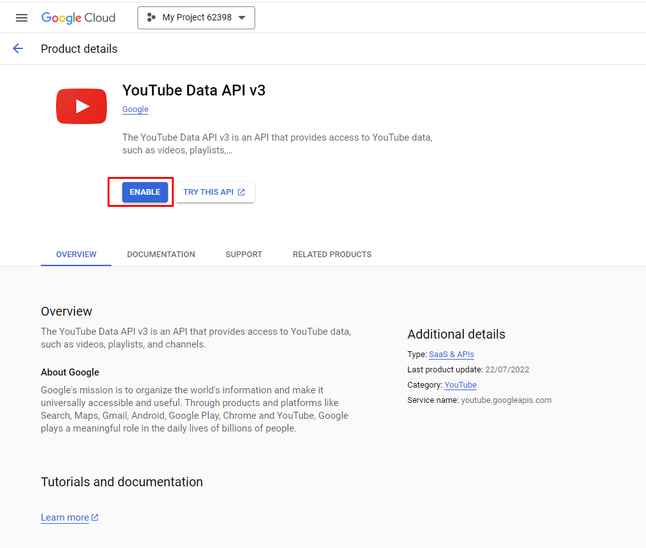Click the external-link icon on TRY THIS API
Screen dimensions: 646x548
coord(241,192)
